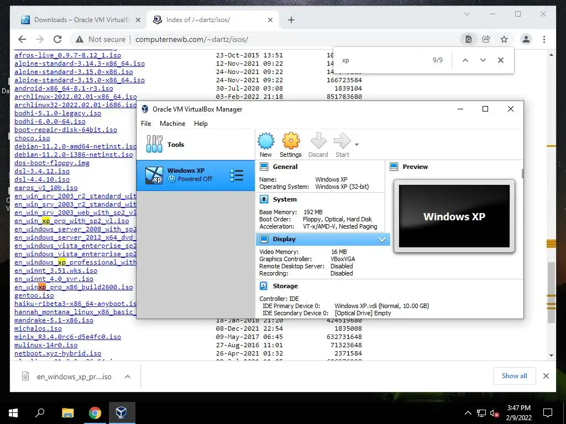The height and width of the screenshot is (424, 566).
Task: Open VirtualBox Settings gear icon
Action: tap(291, 141)
